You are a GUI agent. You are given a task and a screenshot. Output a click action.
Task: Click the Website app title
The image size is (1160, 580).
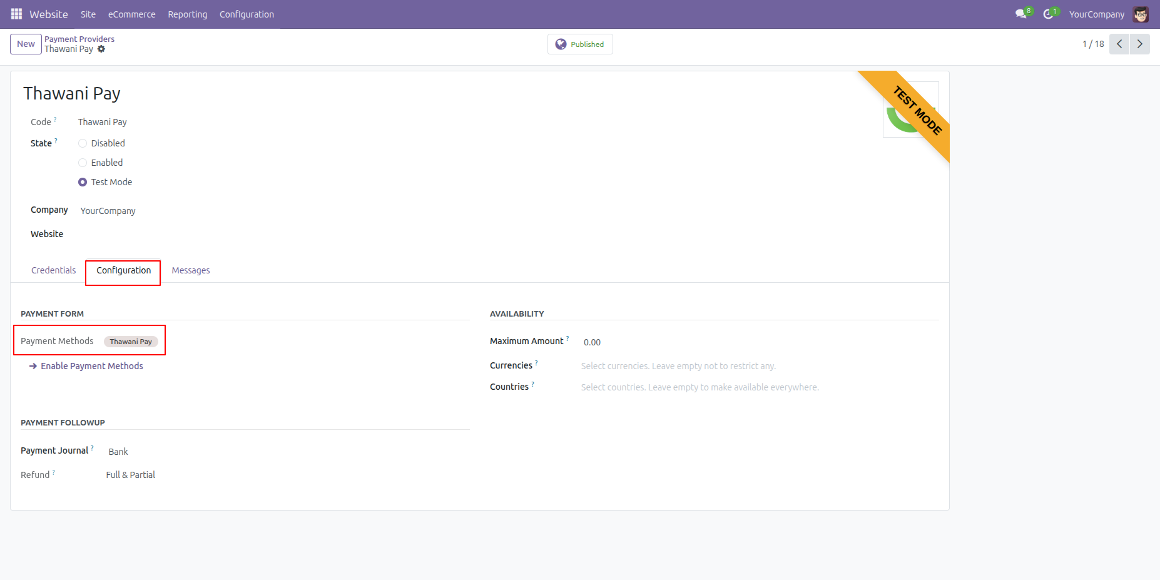pos(49,14)
